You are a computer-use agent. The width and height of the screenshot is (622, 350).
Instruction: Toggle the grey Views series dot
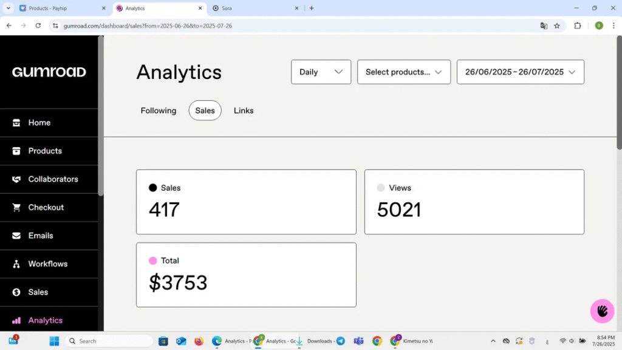pyautogui.click(x=381, y=188)
